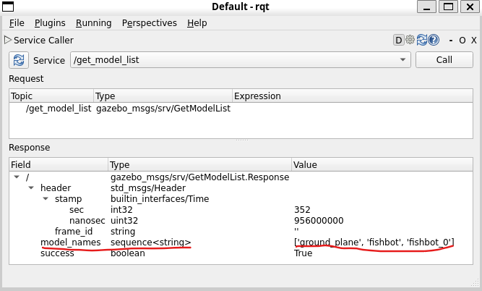This screenshot has height=291, width=482.
Task: Open the plugin help question-mark icon
Action: [434, 40]
